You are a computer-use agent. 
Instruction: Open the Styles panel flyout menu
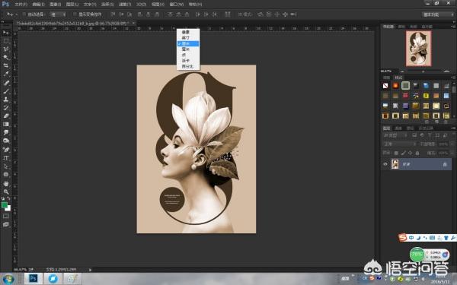453,78
